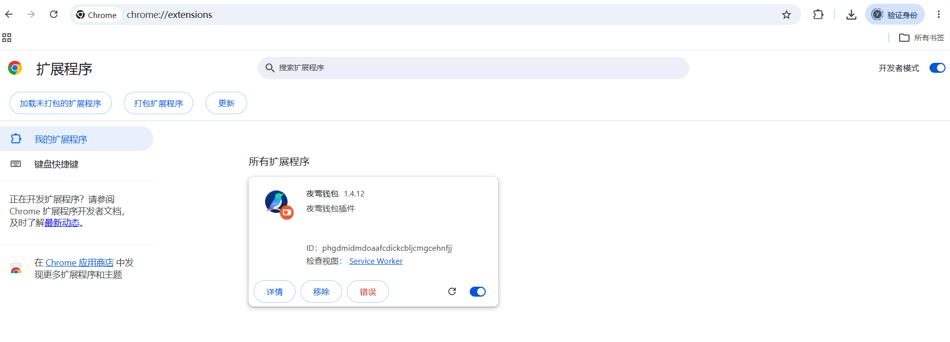
Task: Select 我的扩展程序 in the sidebar
Action: coord(76,139)
